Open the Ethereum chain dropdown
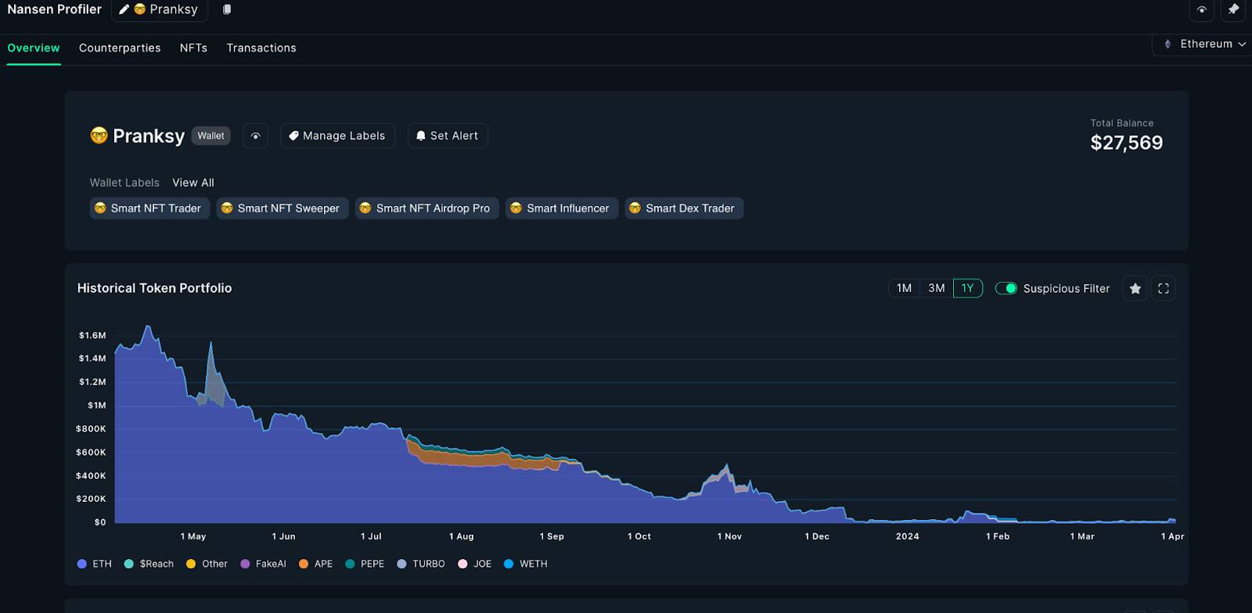 (1204, 44)
